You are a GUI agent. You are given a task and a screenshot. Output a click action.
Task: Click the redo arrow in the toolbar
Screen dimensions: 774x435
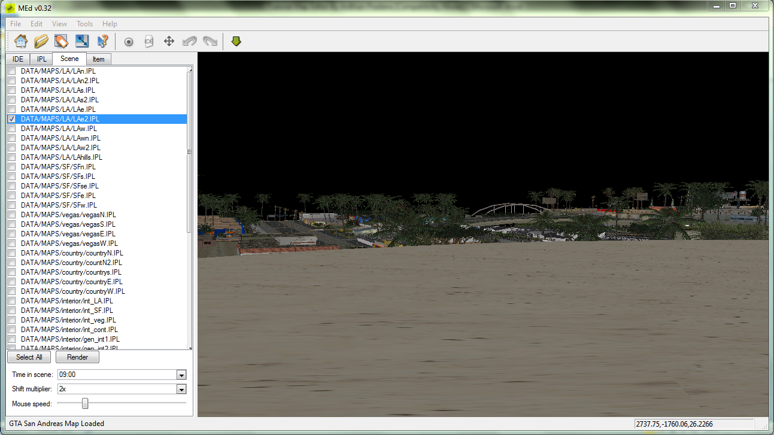tap(210, 41)
